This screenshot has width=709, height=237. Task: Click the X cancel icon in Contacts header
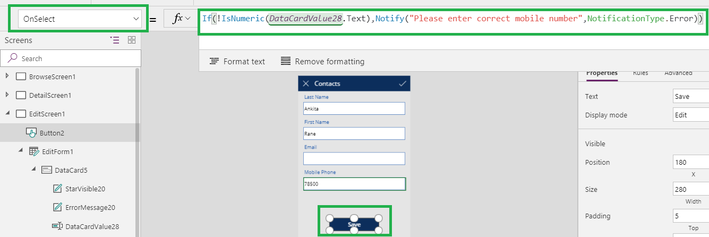point(305,83)
